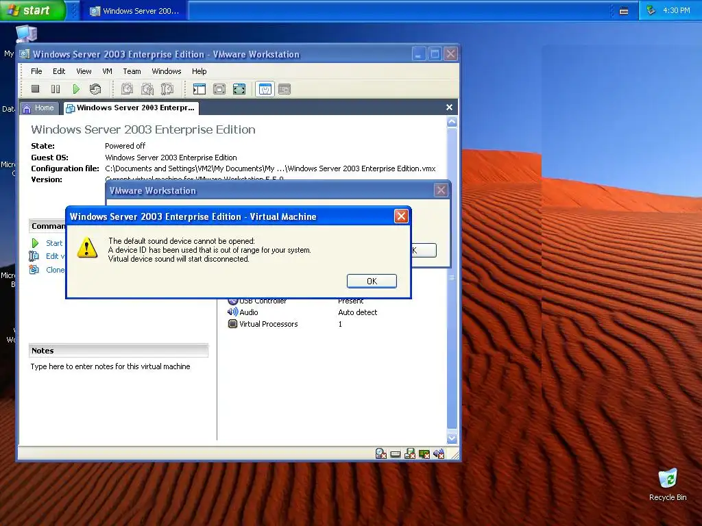Click the configuration file path text

coord(270,168)
